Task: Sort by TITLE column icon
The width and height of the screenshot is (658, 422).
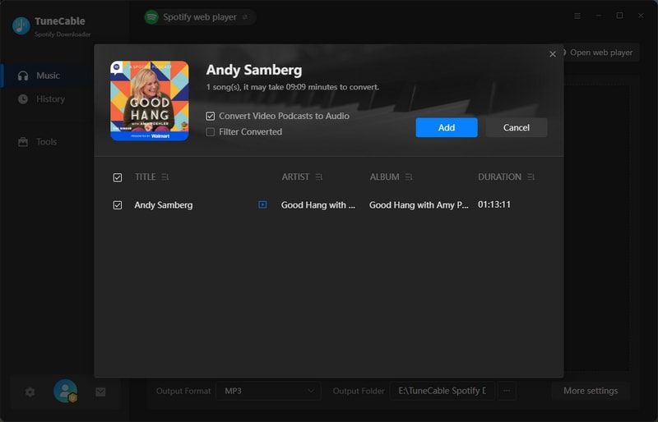Action: tap(165, 177)
